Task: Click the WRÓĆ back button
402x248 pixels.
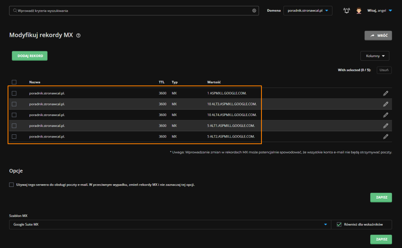Action: coord(378,36)
